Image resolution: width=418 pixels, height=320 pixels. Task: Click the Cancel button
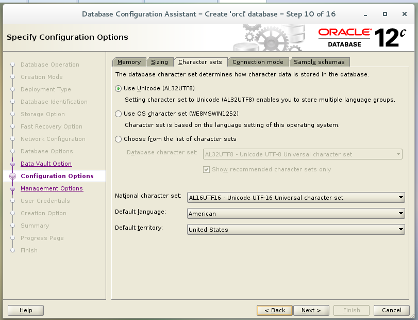[391, 310]
